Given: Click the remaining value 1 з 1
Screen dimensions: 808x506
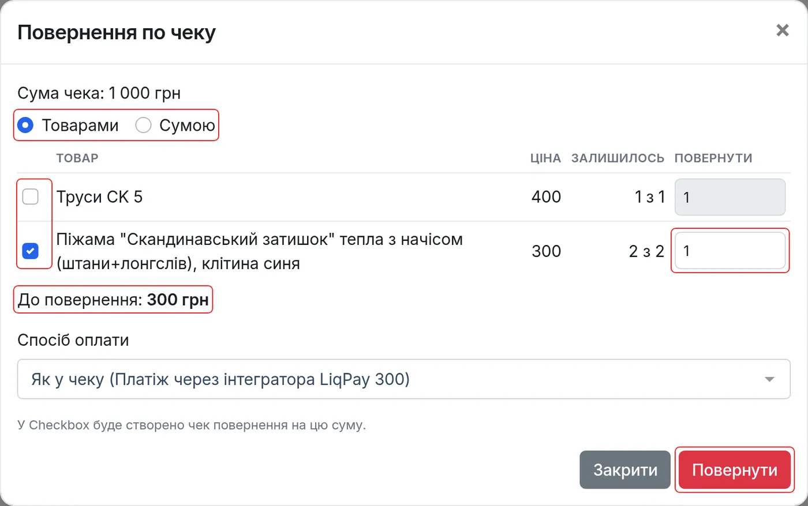Looking at the screenshot, I should click(650, 197).
